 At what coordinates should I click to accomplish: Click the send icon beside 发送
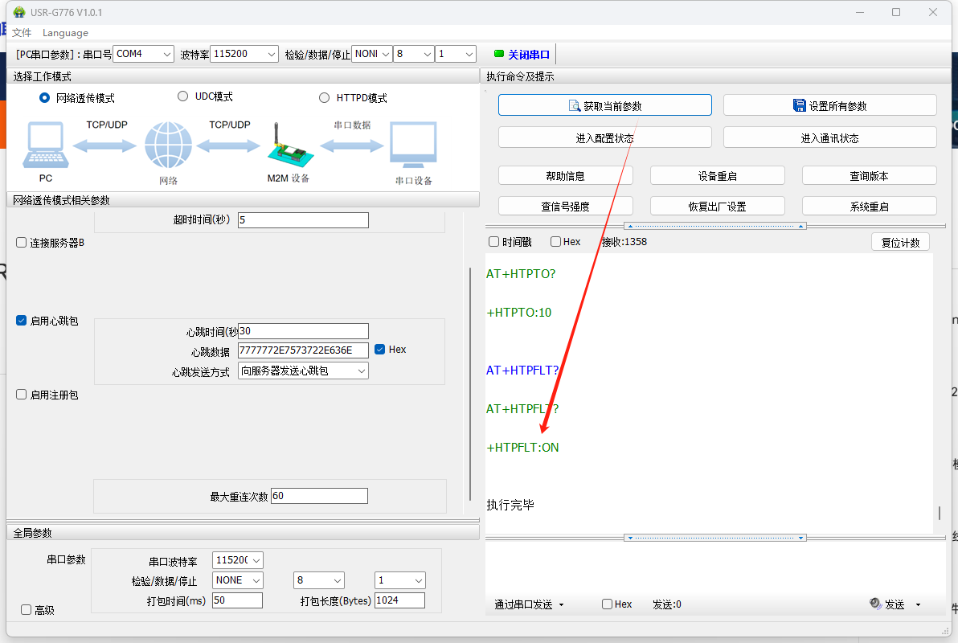876,604
